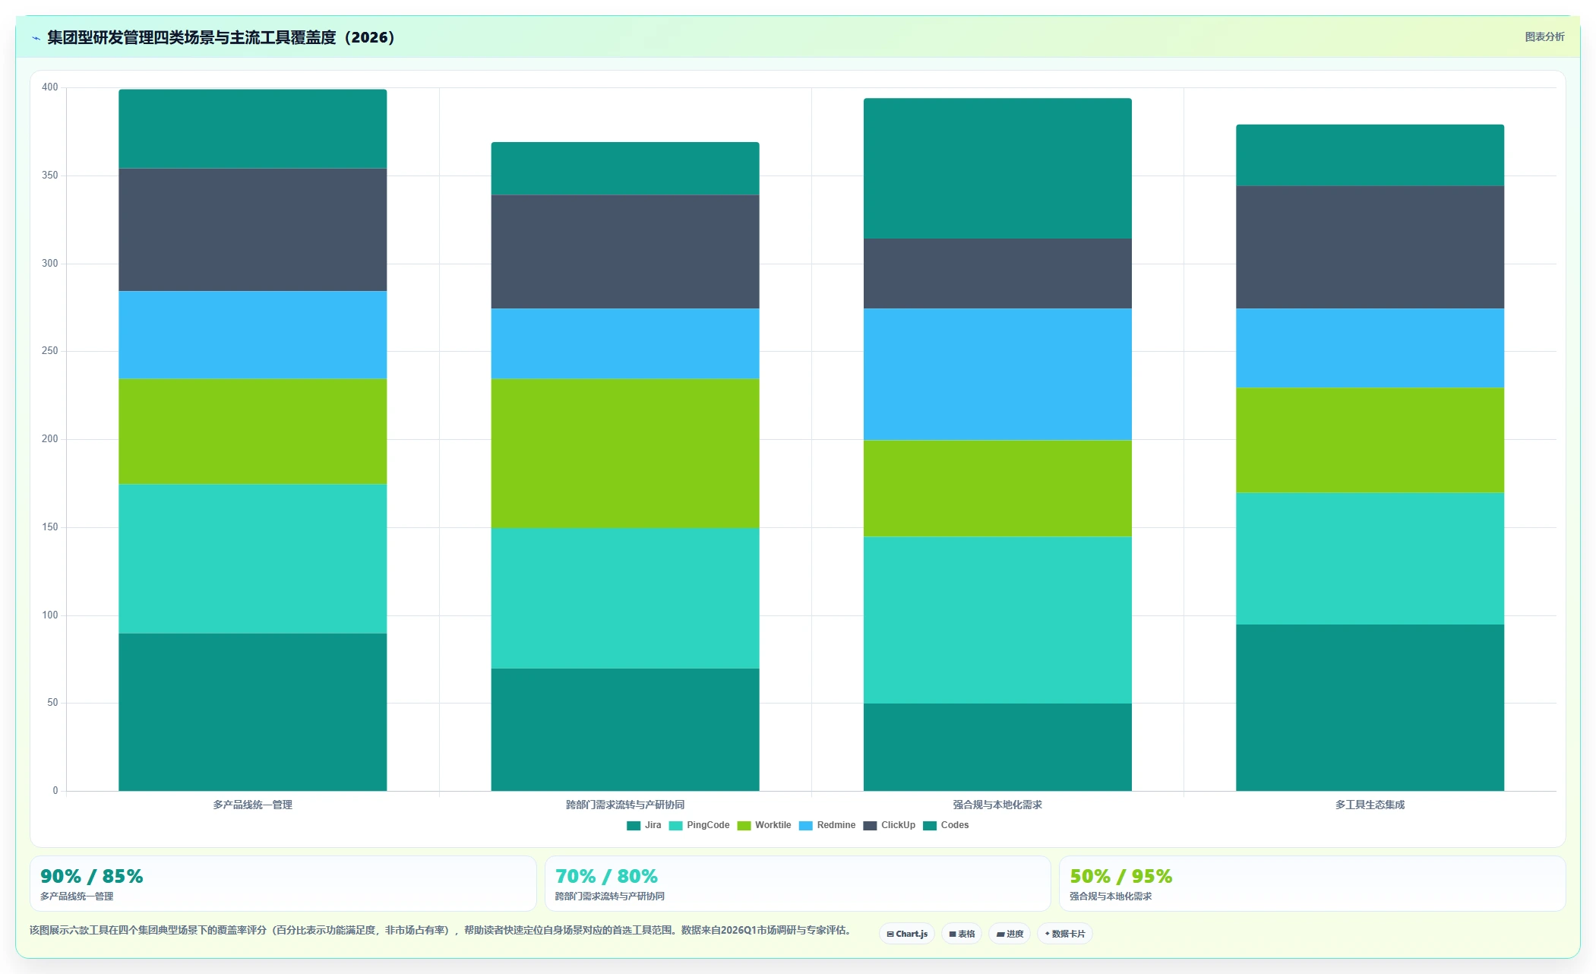Click the ClickUp slate segment of the 多产品线统一管理 bar
Viewport: 1596px width, 974px height.
252,229
